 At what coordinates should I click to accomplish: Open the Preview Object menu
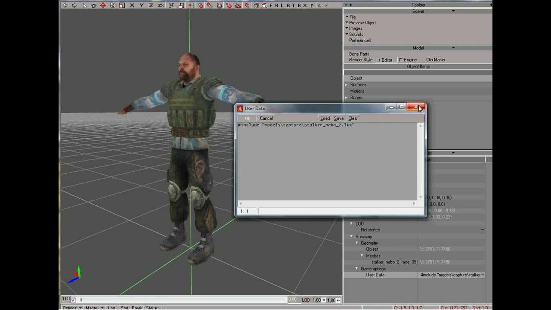363,22
